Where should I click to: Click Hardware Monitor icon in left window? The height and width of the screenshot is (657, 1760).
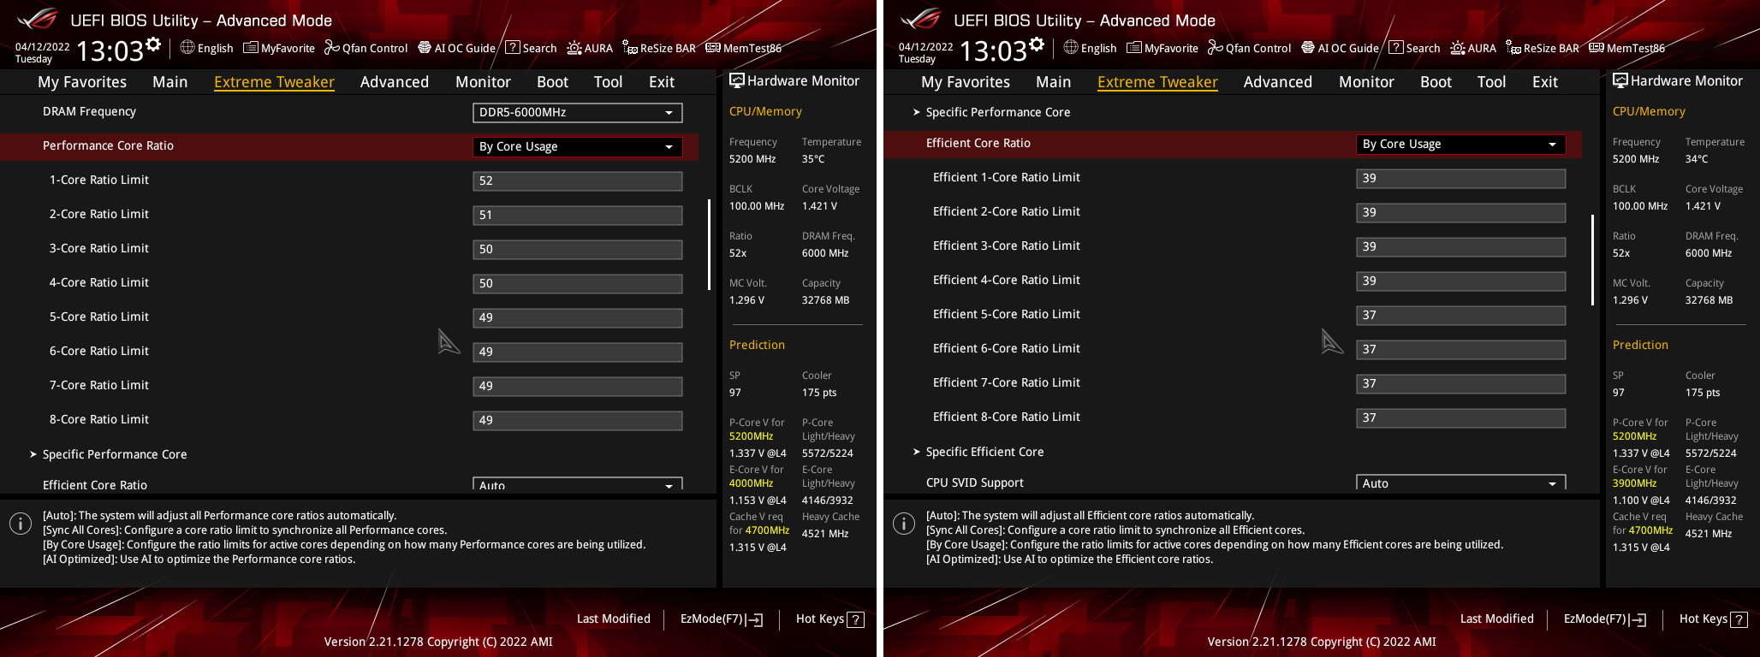[736, 80]
